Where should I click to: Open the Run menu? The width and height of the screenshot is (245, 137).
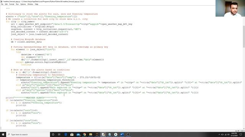pyautogui.click(x=17, y=4)
